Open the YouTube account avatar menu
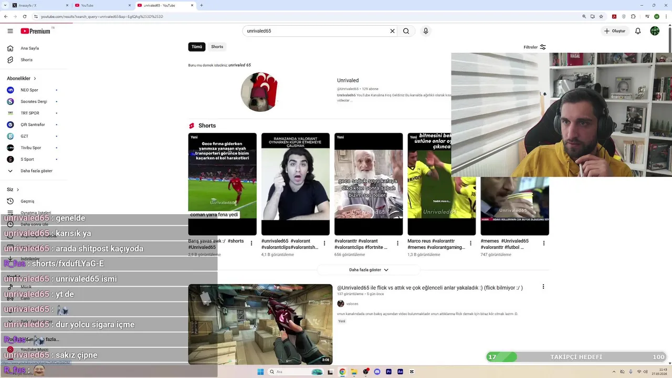 pos(655,31)
